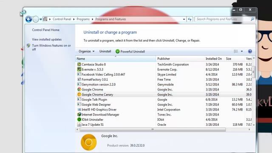Viewport: 272px width, 153px height.
Task: Click the Google Chrome row icon
Action: point(79,90)
